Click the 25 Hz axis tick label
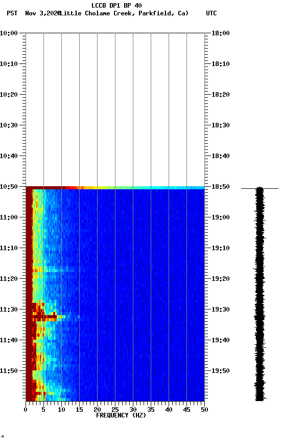This screenshot has width=282, height=442. coord(115,410)
